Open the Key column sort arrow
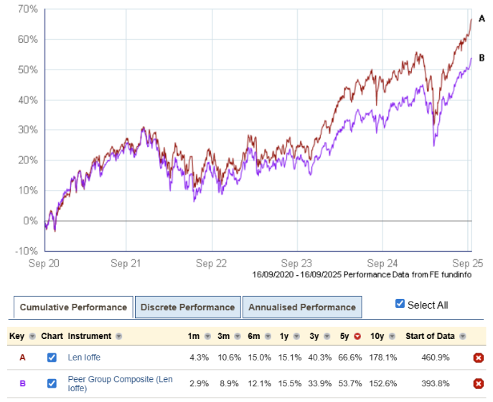This screenshot has height=402, width=493. (32, 336)
